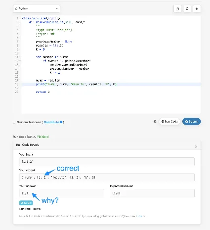Image resolution: width=210 pixels, height=230 pixels.
Task: Collapse the class Solution fold arrow on line 1
Action: [x=20, y=18]
